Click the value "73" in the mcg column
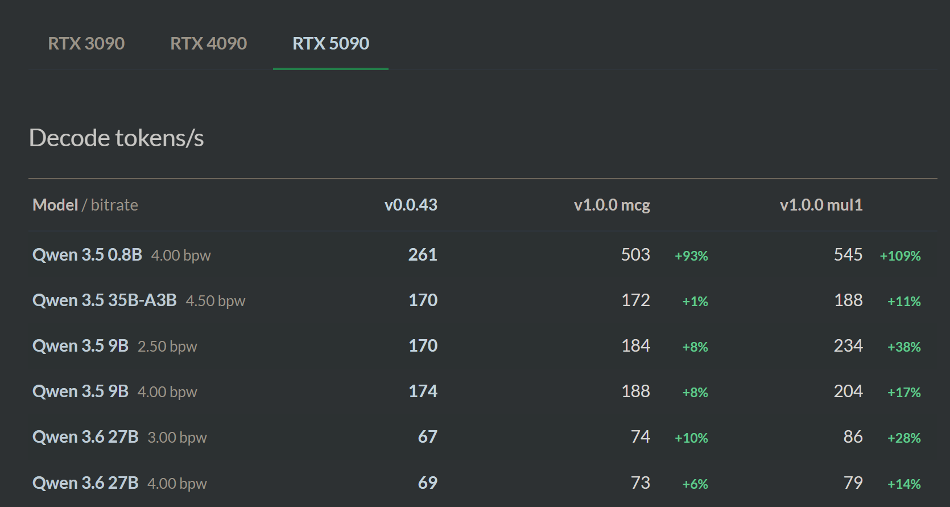 click(641, 483)
